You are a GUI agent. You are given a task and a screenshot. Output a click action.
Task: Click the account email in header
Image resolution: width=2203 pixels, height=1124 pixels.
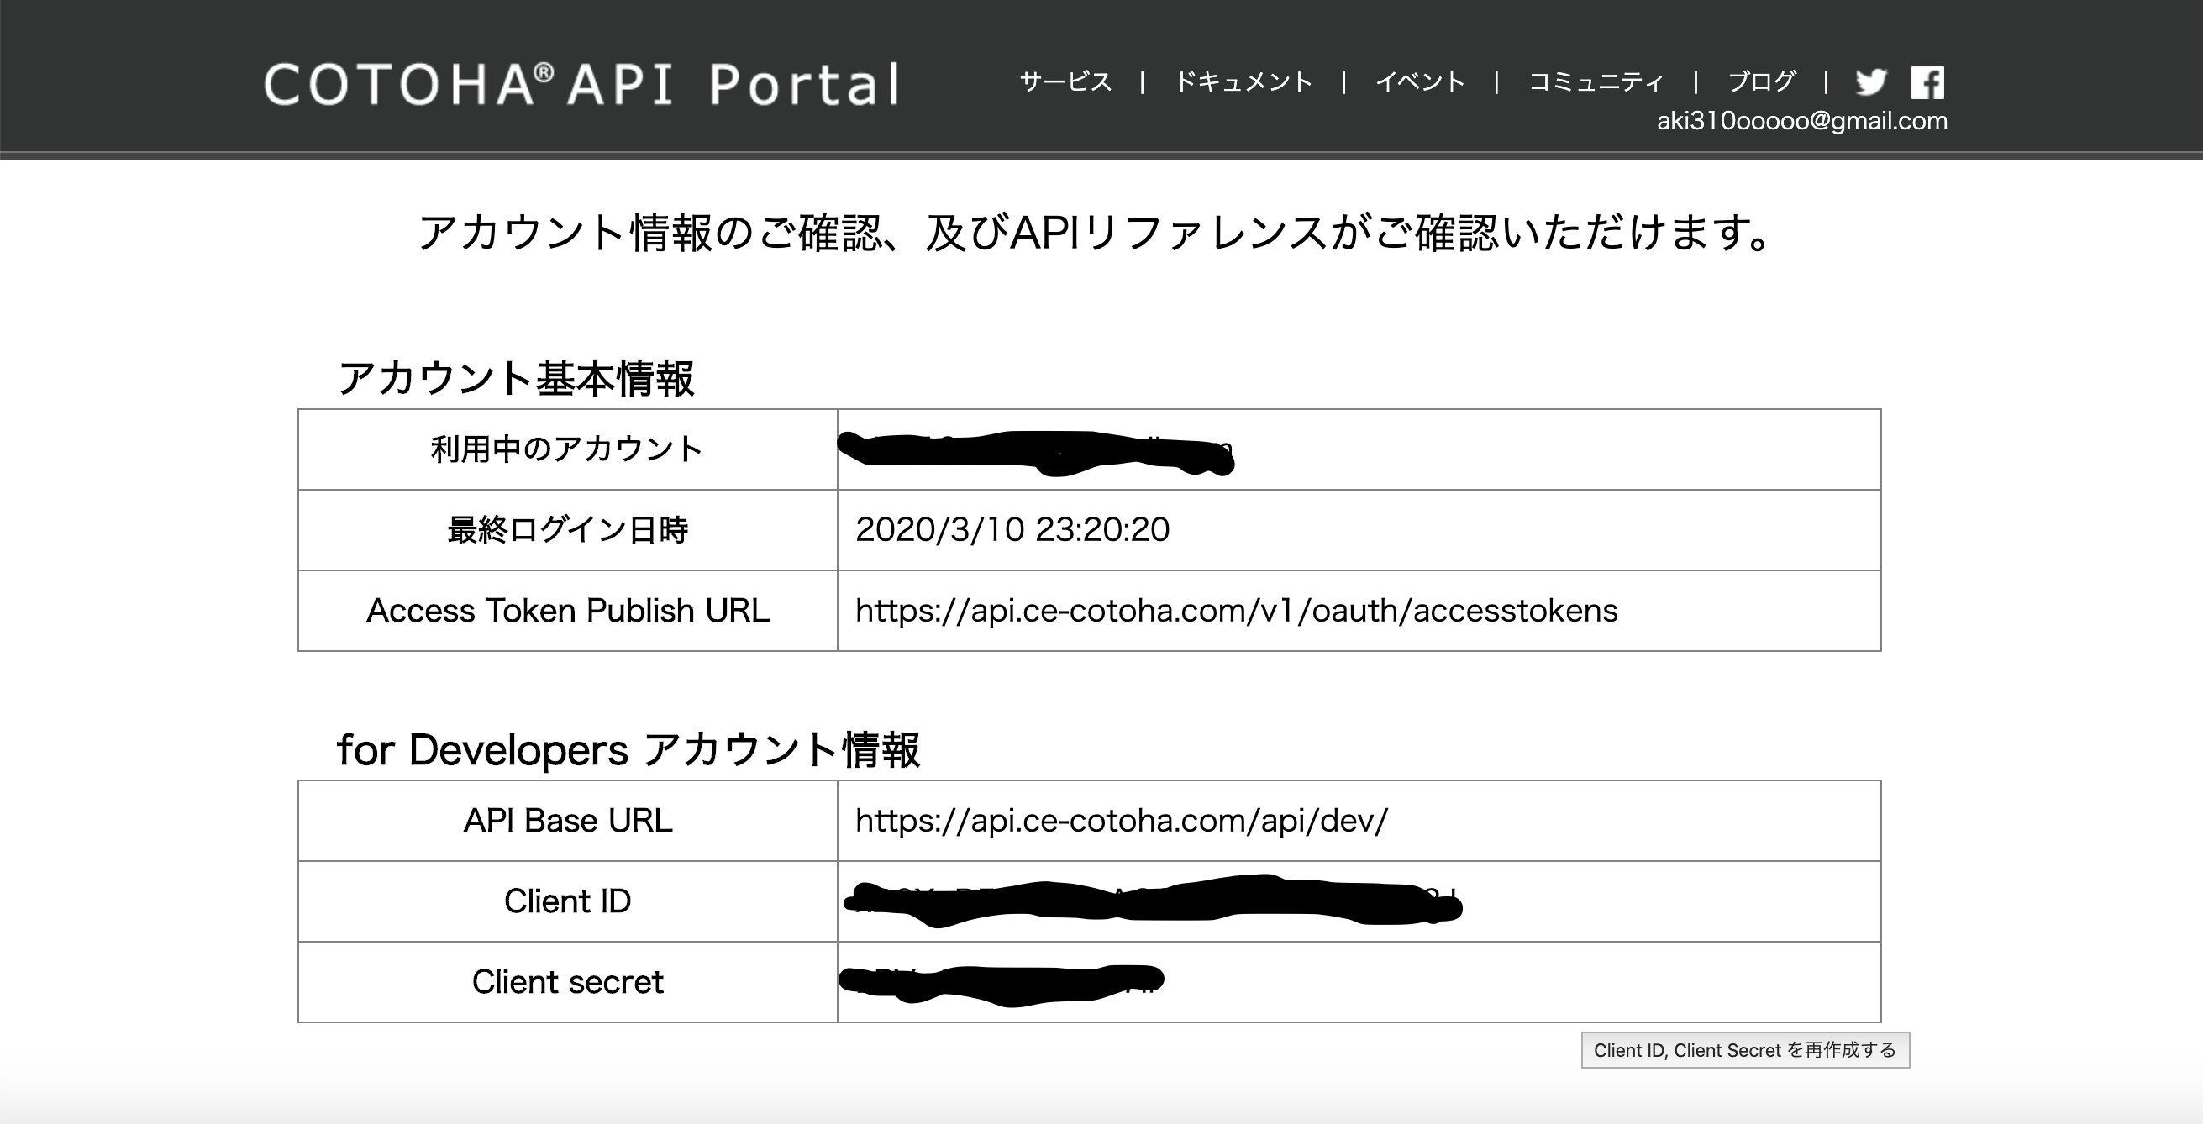[1802, 121]
